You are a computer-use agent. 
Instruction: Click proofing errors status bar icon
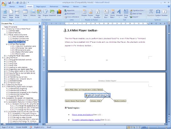(x=31, y=127)
